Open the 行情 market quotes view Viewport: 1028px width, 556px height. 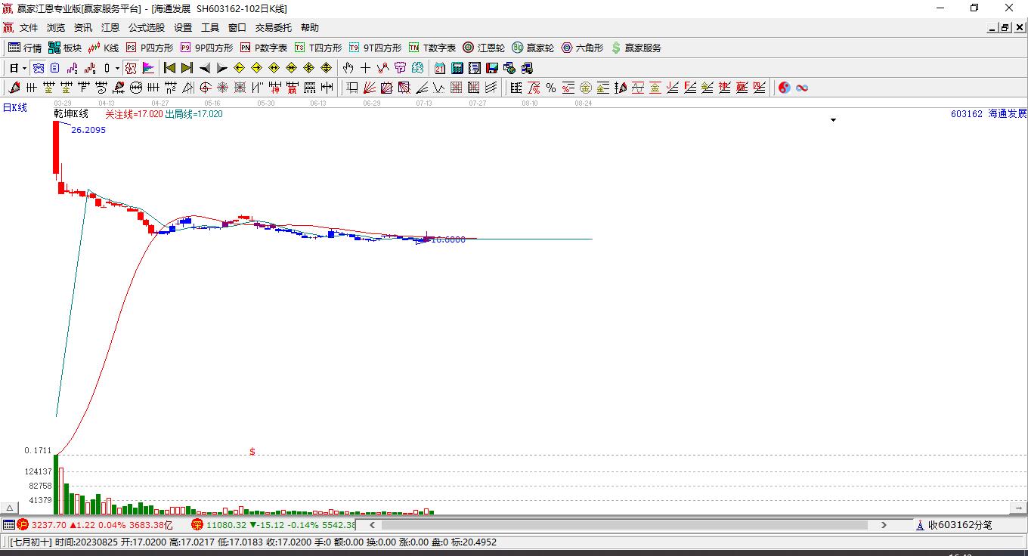click(x=24, y=48)
